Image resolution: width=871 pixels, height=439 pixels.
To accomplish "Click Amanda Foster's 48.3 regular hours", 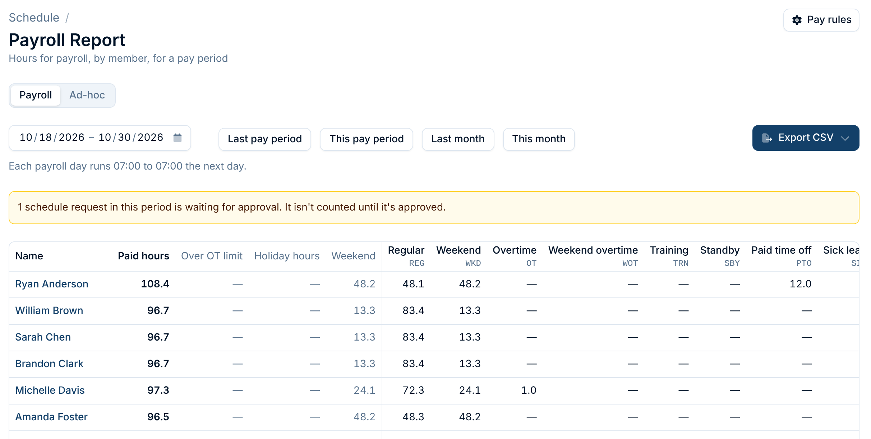I will tap(413, 417).
